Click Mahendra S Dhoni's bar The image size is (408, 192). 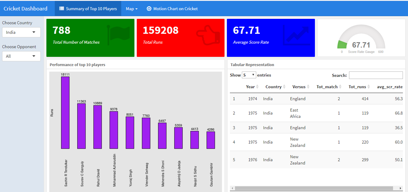(x=162, y=136)
